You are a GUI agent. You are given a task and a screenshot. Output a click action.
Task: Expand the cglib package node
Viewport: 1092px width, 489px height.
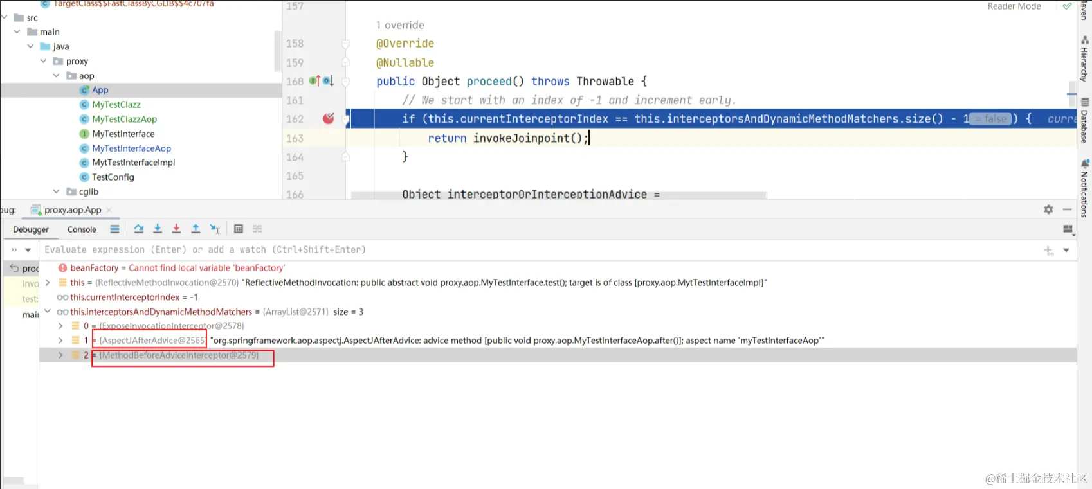[x=57, y=191]
